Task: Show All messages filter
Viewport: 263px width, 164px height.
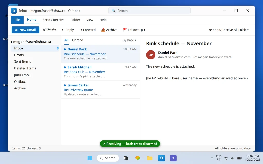Action: 67,40
